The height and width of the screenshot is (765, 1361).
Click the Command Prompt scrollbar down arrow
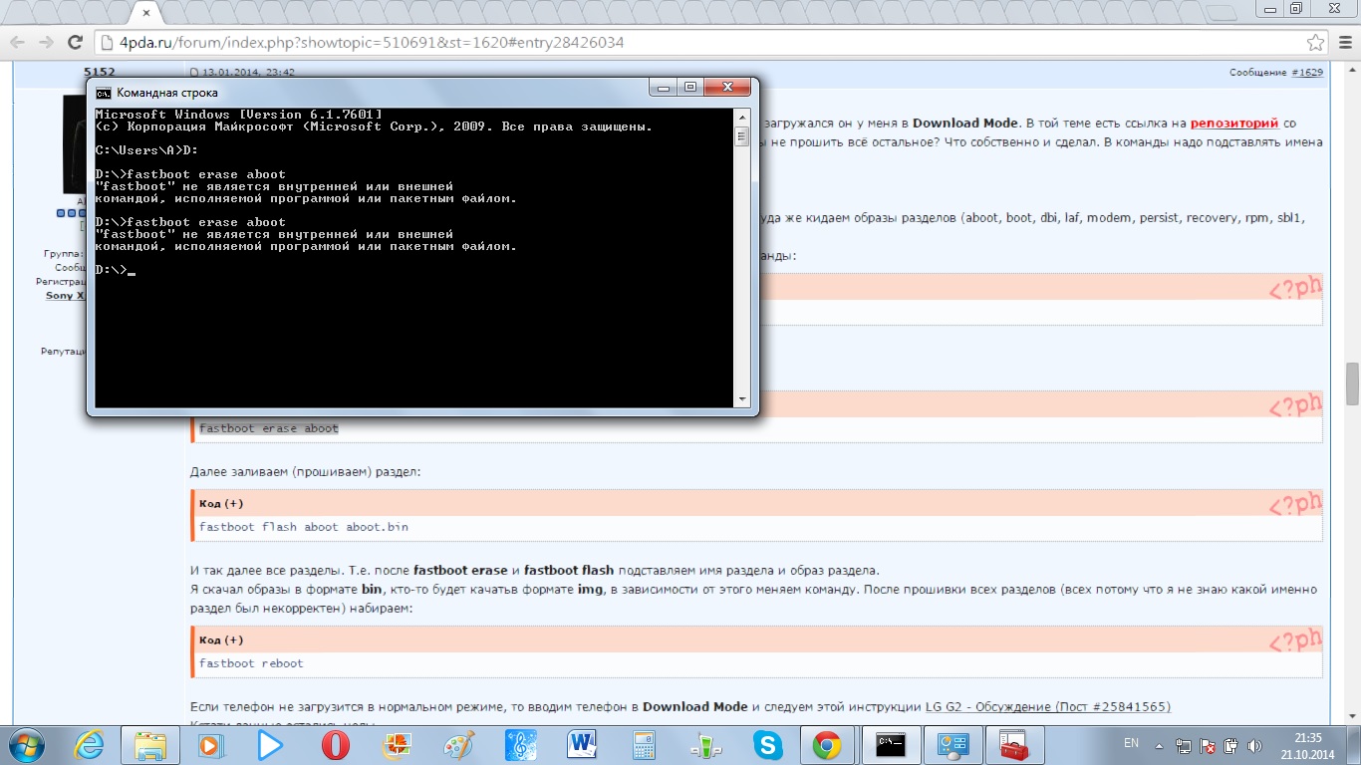point(741,399)
